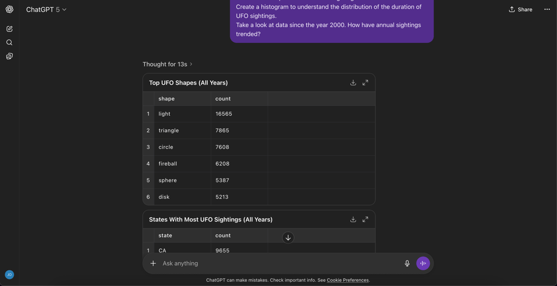Viewport: 557px width, 286px height.
Task: Select the 'fireball' shape cell
Action: click(x=183, y=164)
